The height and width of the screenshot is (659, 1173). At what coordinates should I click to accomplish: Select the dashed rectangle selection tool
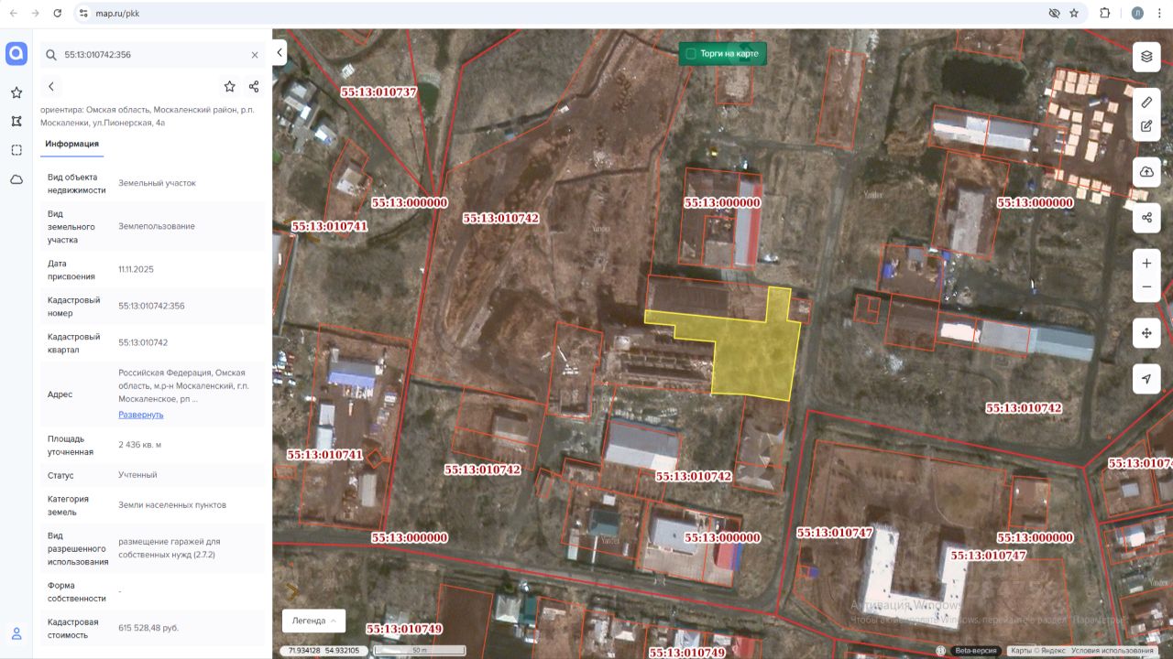tap(16, 150)
